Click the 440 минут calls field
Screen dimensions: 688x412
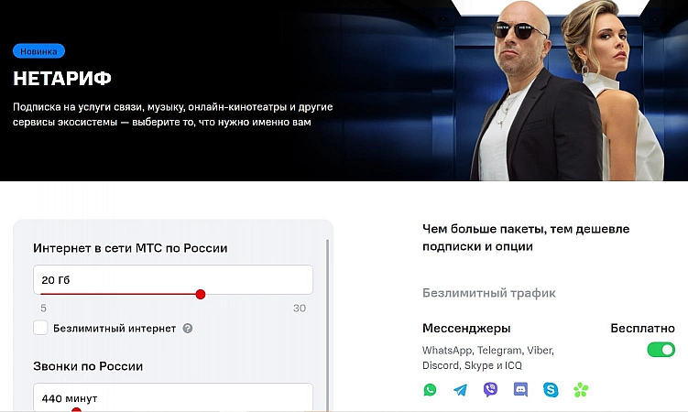coord(173,397)
